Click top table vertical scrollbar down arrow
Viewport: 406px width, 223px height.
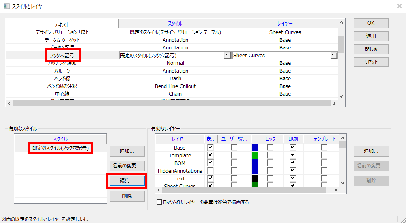tap(341, 96)
